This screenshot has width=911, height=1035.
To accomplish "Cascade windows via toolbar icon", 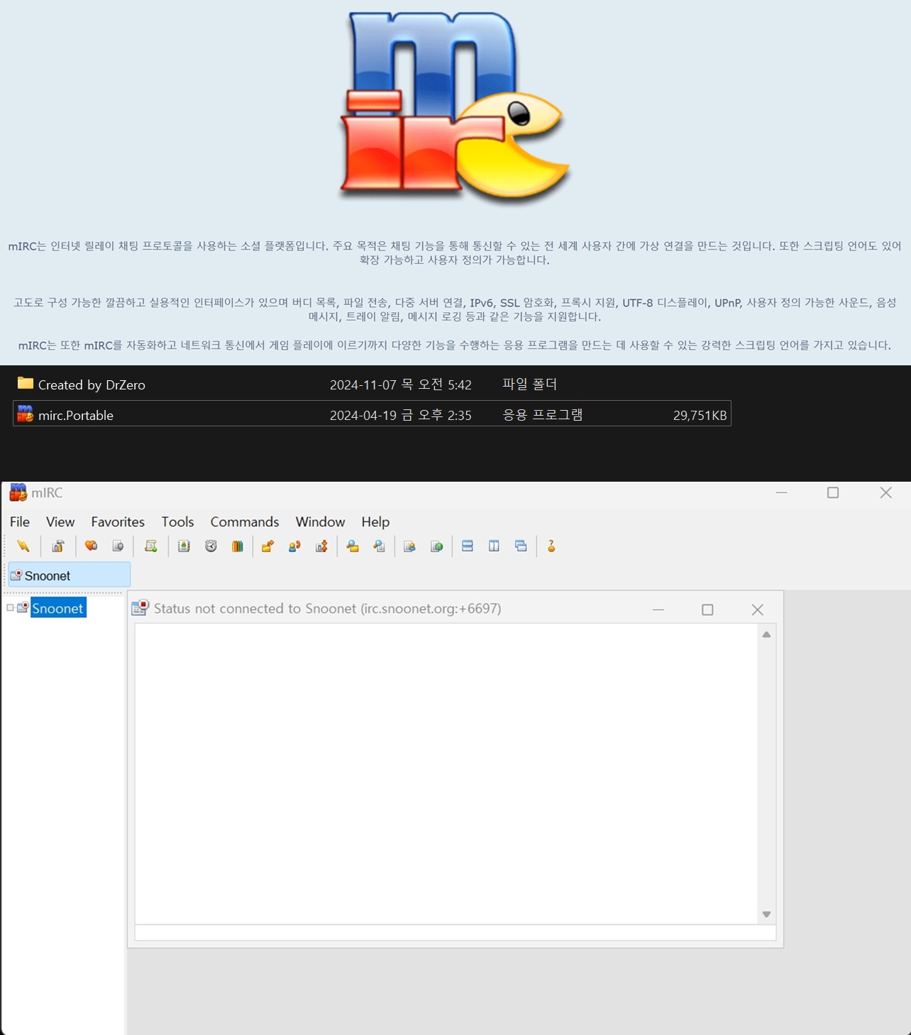I will click(x=521, y=546).
